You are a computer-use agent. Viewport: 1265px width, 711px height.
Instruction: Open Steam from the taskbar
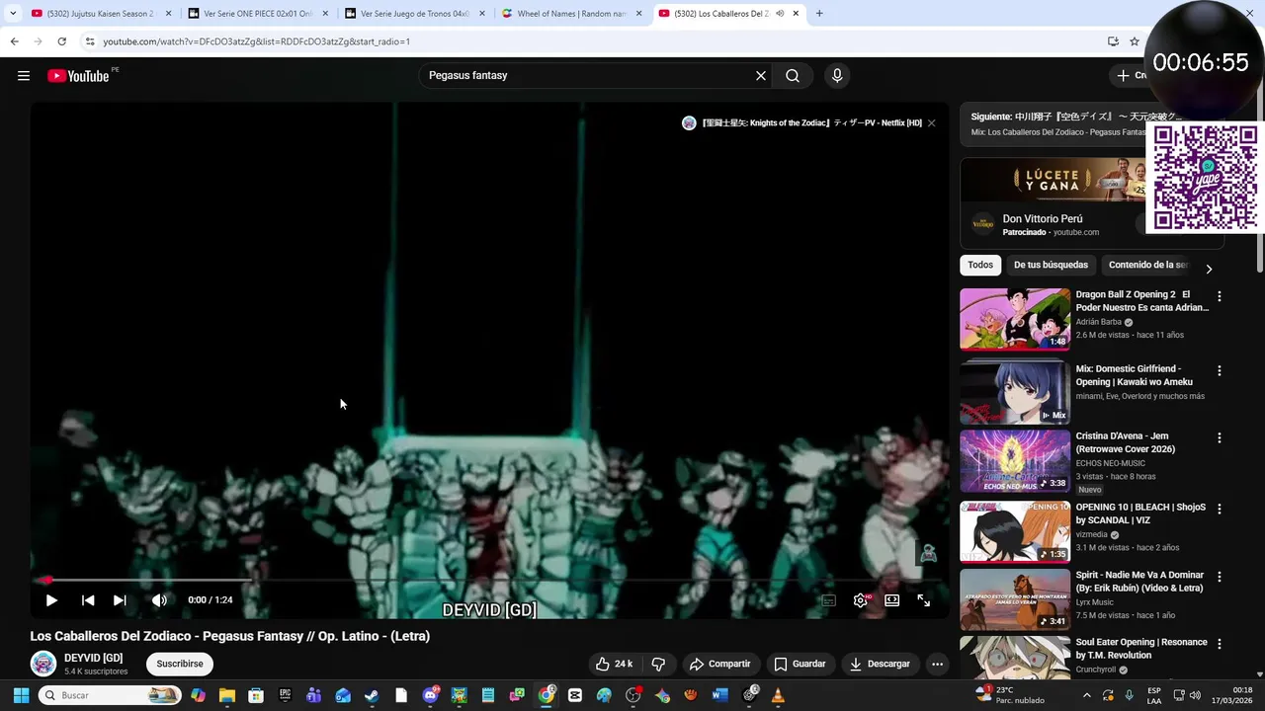click(x=372, y=695)
